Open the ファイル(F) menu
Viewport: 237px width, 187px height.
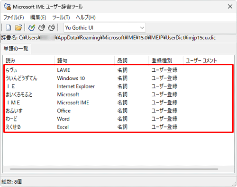[x=14, y=17]
